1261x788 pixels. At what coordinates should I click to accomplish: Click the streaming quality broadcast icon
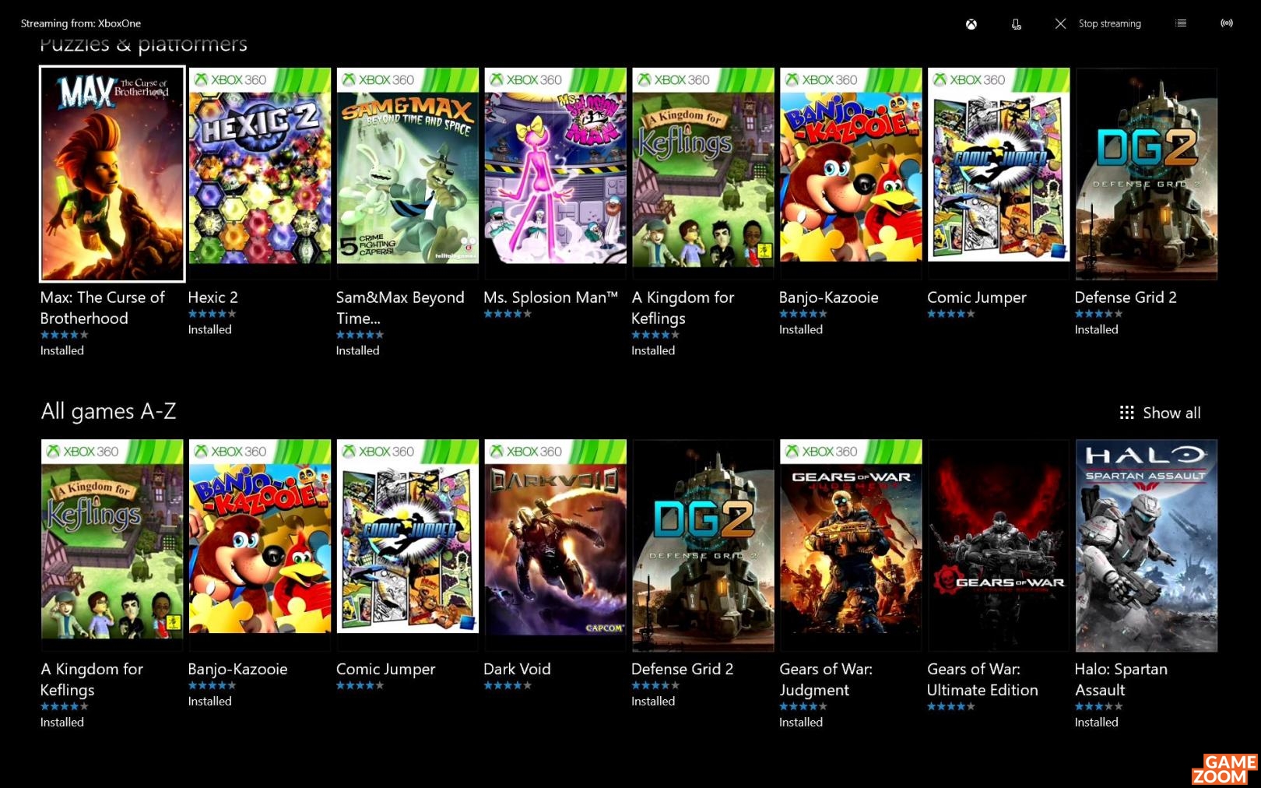1227,23
